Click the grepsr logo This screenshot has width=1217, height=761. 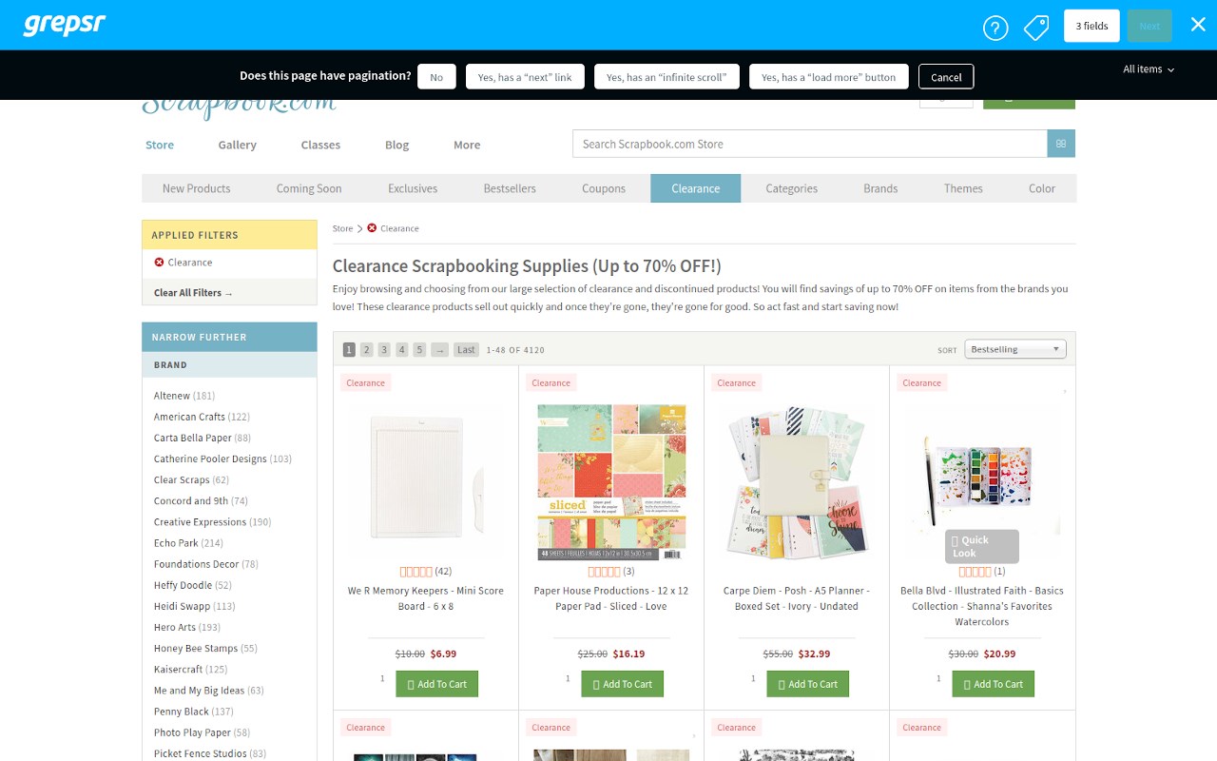click(x=65, y=25)
